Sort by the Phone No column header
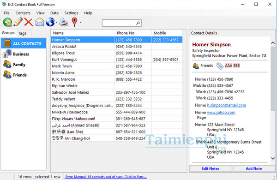 [x=133, y=33]
